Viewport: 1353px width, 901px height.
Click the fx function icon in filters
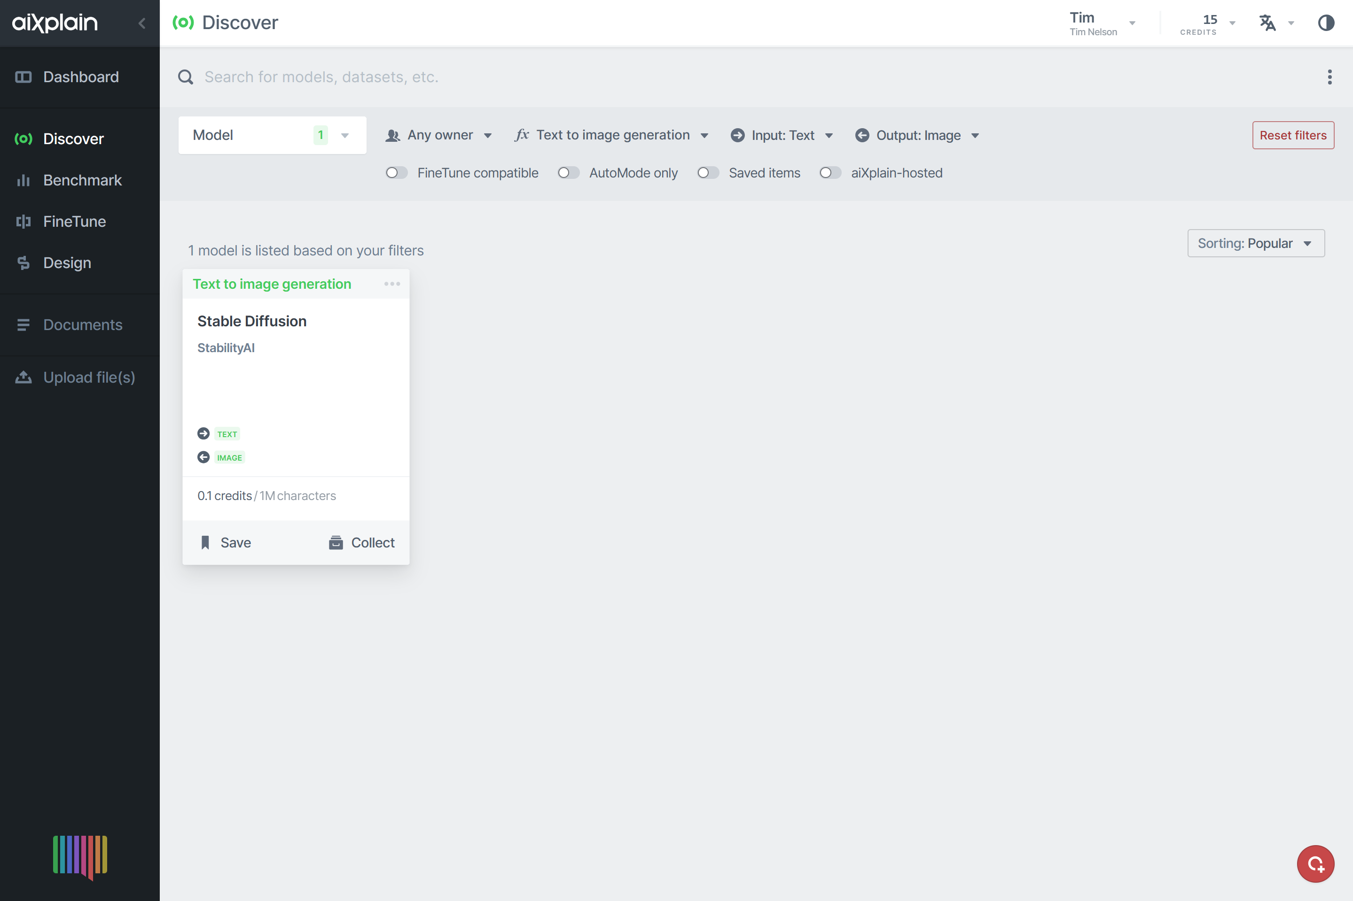click(x=522, y=135)
